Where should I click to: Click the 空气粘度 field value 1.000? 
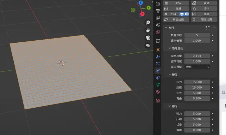(197, 61)
